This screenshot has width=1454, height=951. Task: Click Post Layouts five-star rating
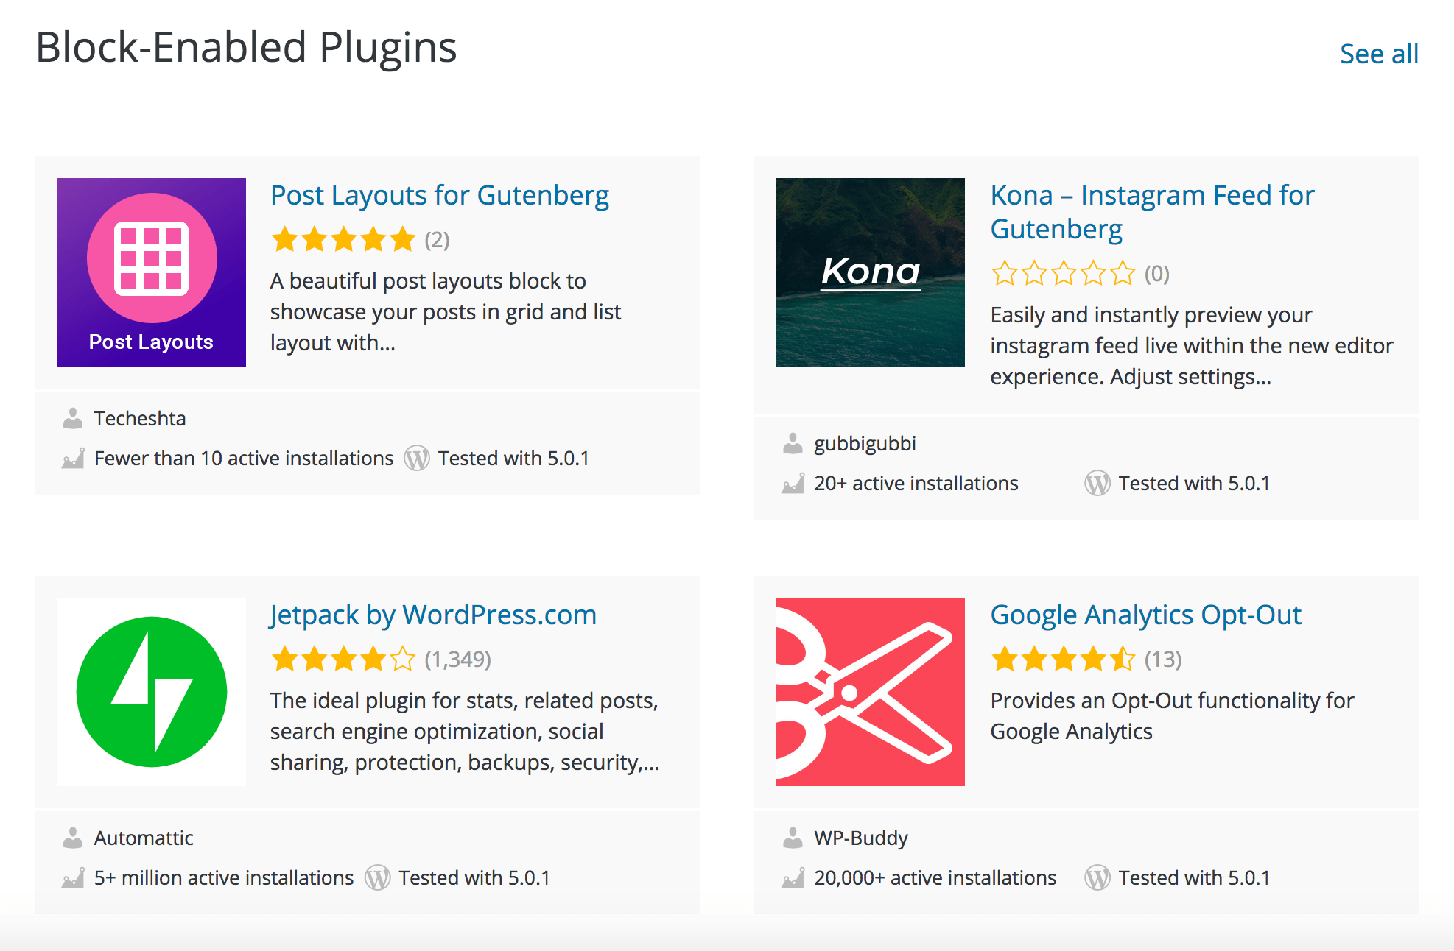click(343, 240)
